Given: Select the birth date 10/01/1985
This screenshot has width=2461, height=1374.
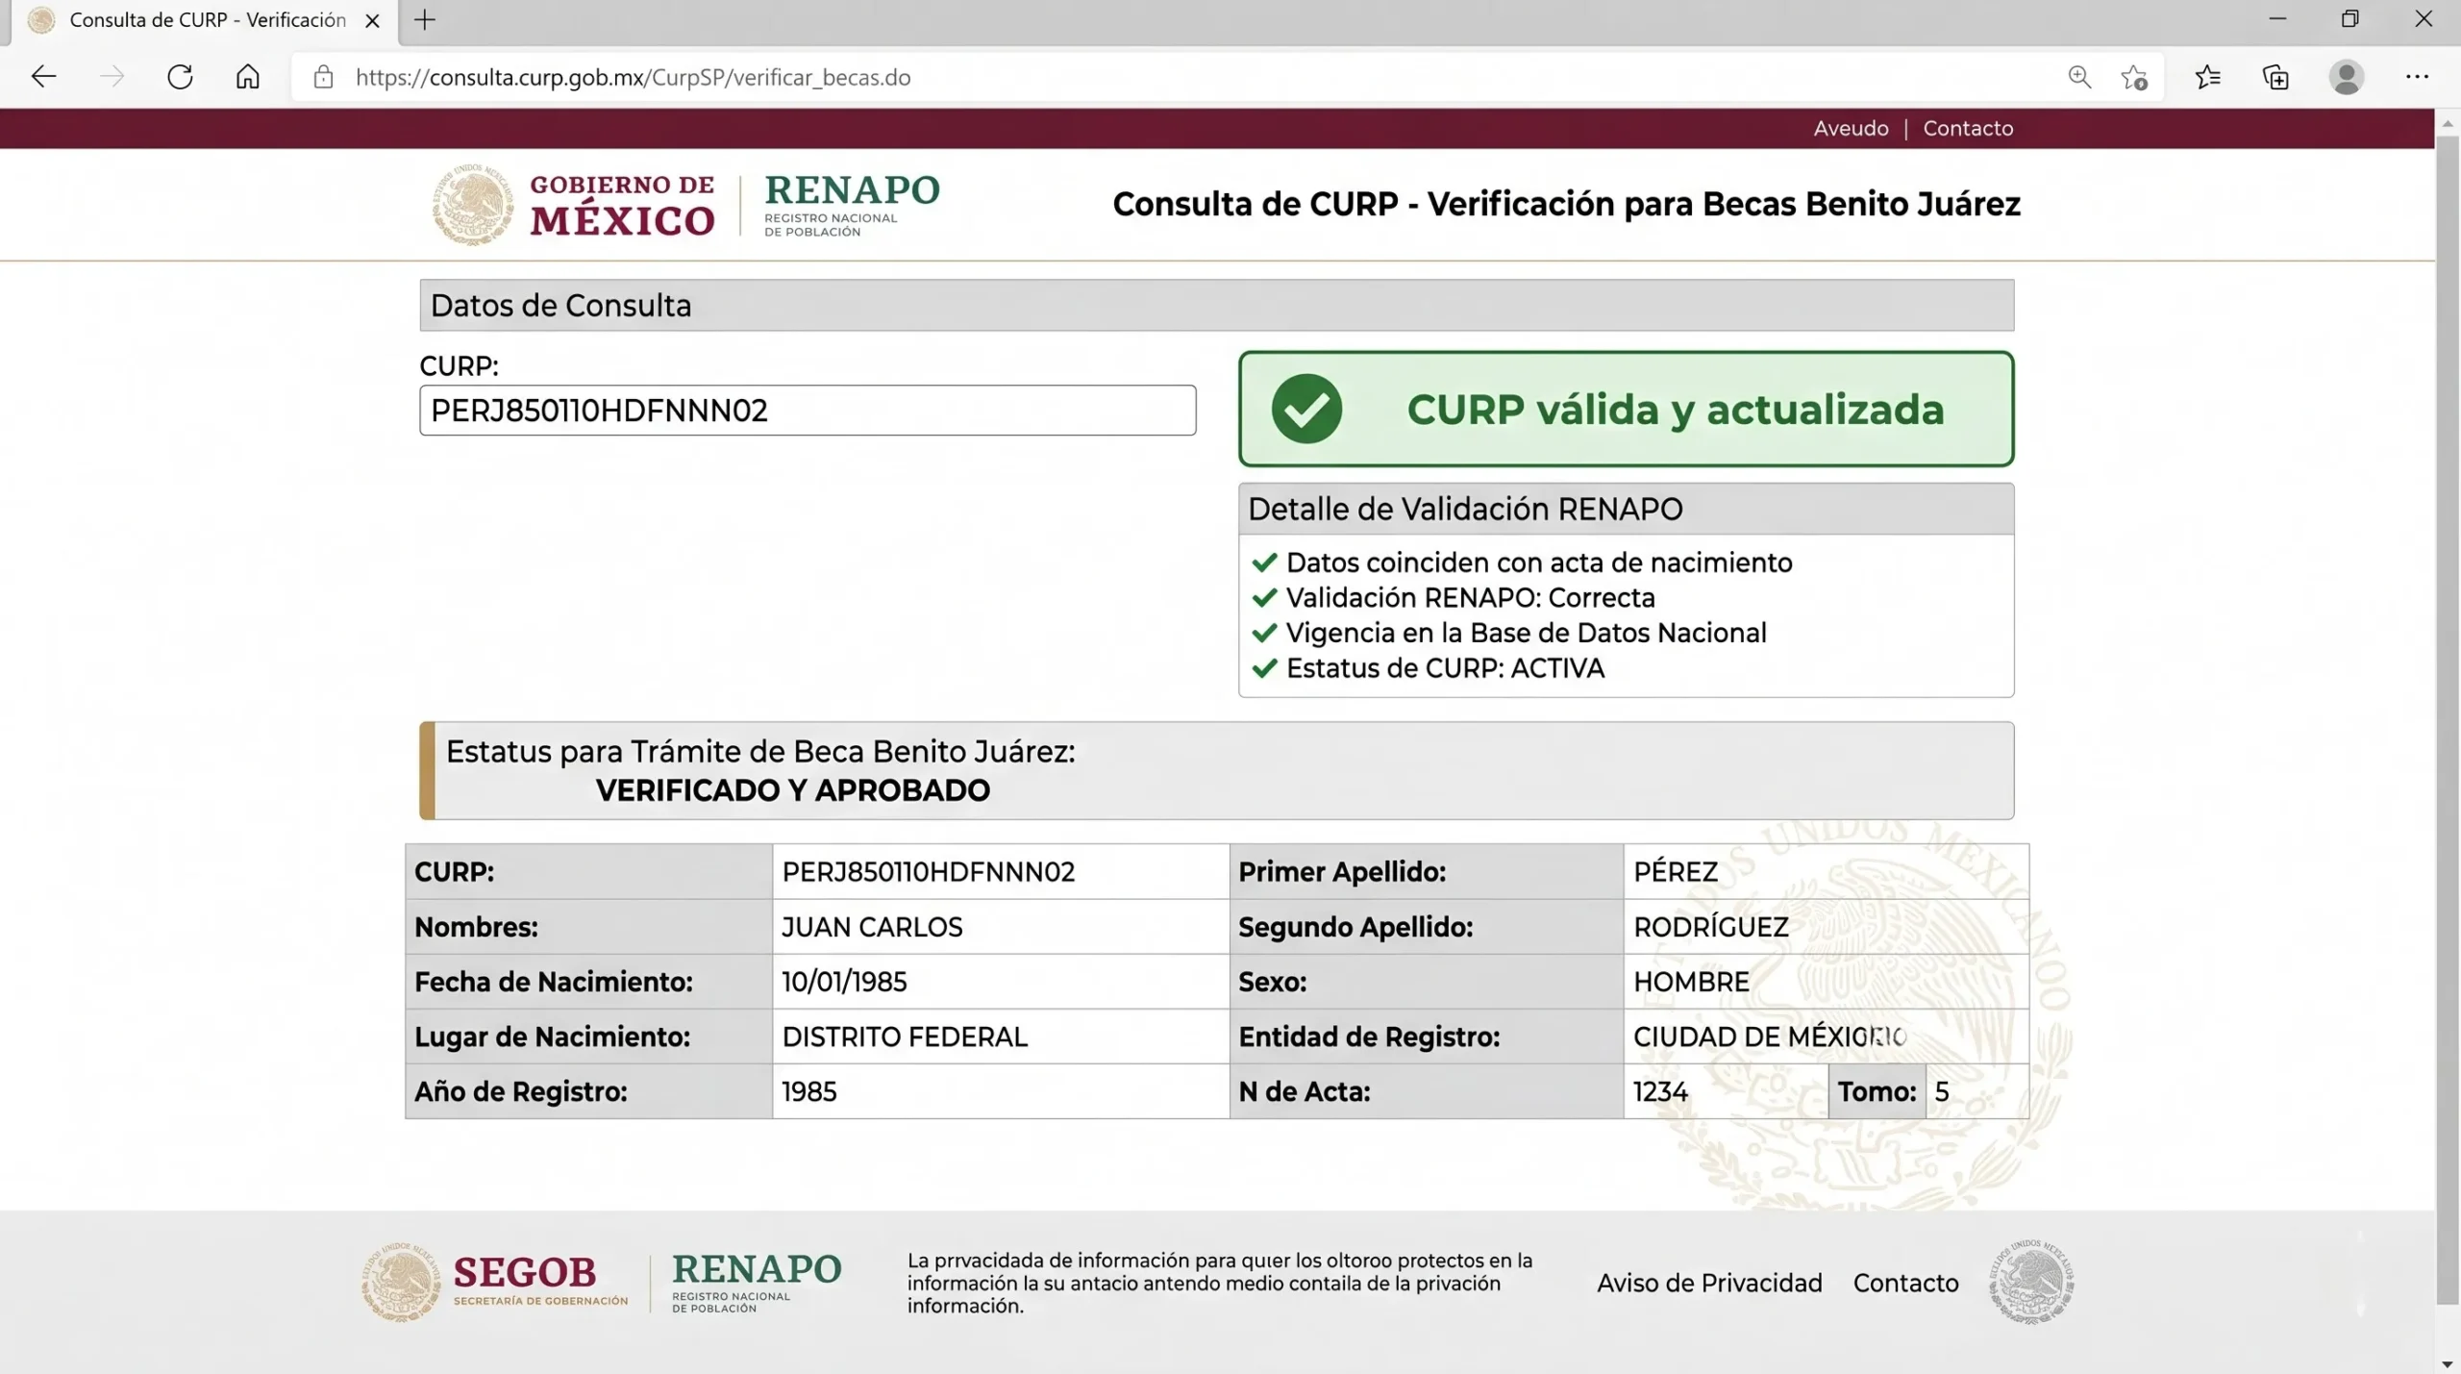Looking at the screenshot, I should click(844, 982).
